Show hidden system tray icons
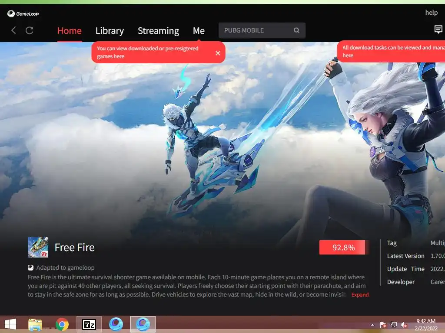Viewport: 445px width, 333px height. [x=372, y=325]
